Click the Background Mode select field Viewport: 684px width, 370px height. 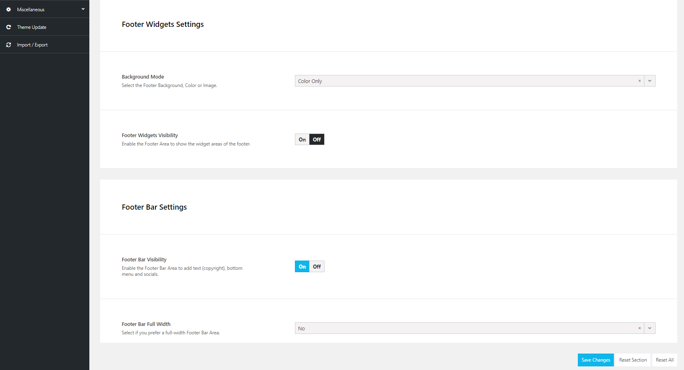[475, 81]
